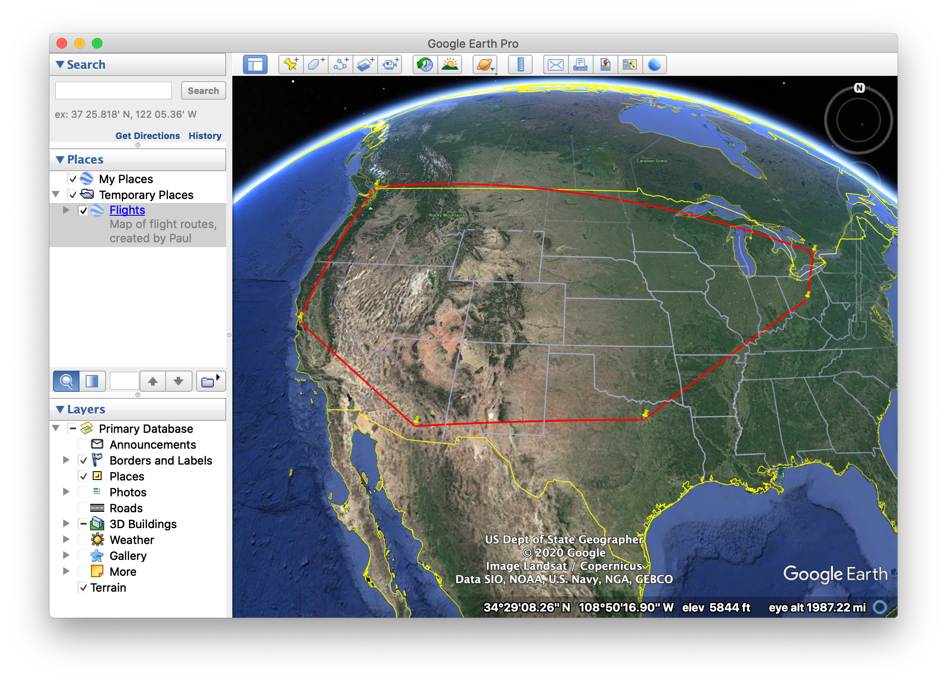Open the Ruler measurement tool

(520, 64)
